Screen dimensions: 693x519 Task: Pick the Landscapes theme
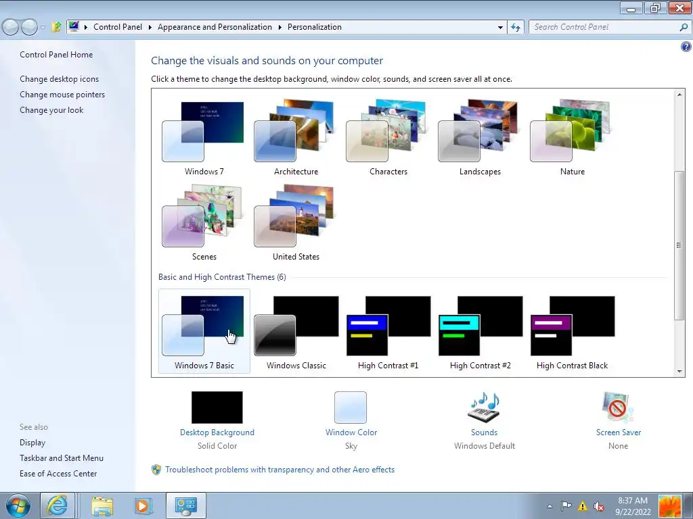pyautogui.click(x=480, y=137)
